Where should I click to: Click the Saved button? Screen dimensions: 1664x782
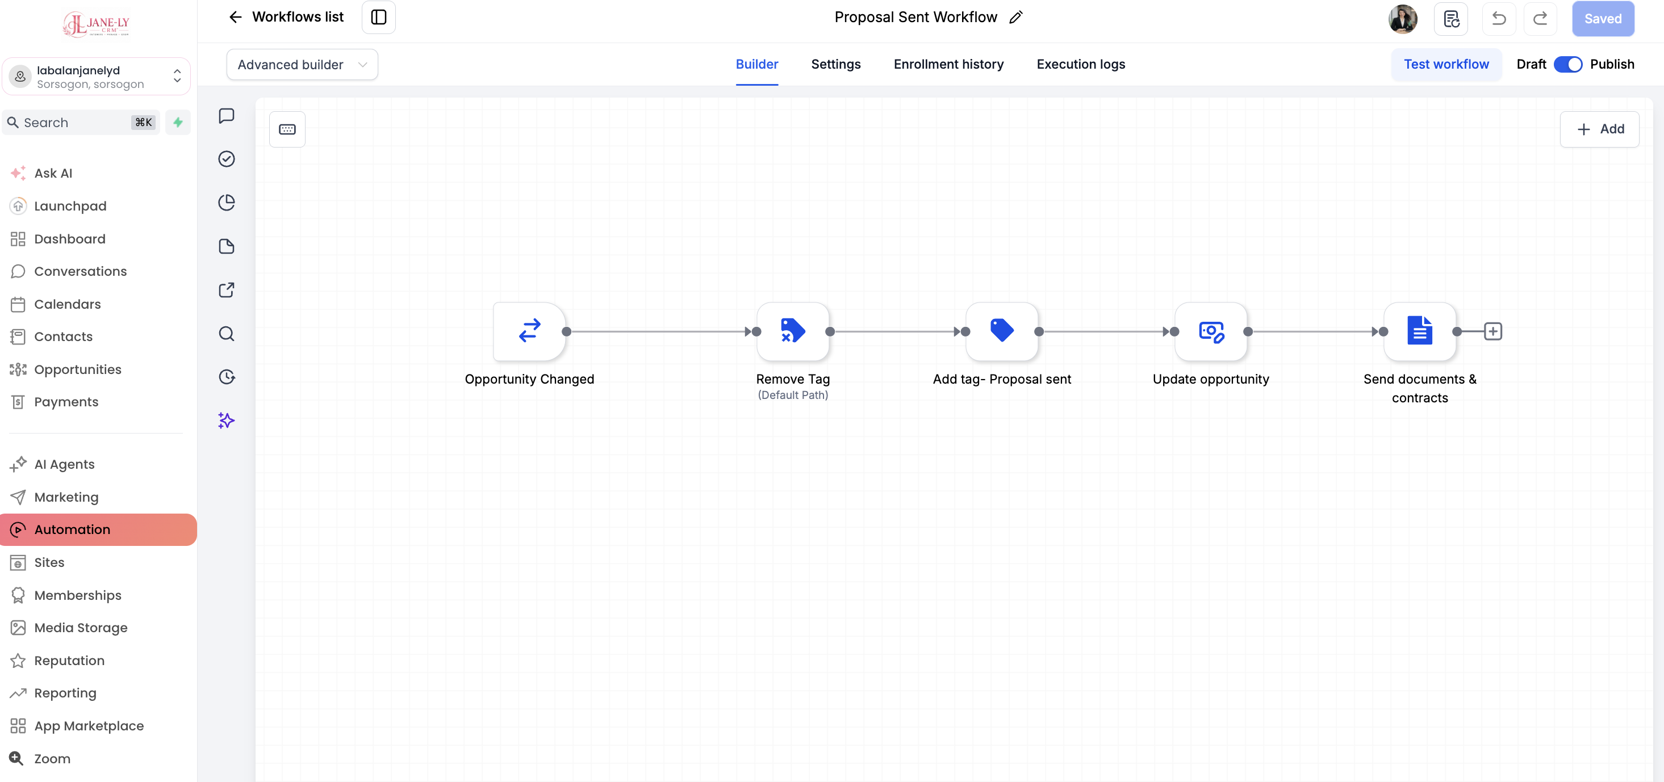coord(1602,19)
